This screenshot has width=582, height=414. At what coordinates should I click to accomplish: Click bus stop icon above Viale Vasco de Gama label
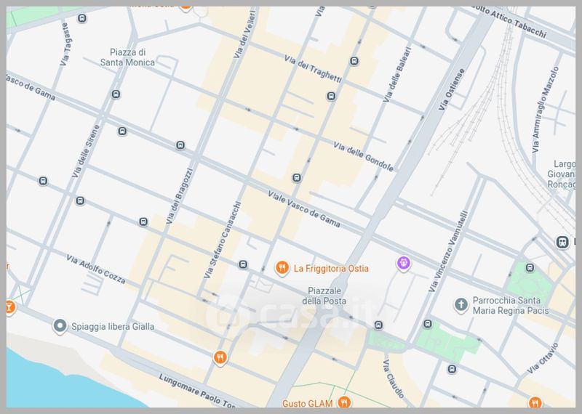[296, 178]
